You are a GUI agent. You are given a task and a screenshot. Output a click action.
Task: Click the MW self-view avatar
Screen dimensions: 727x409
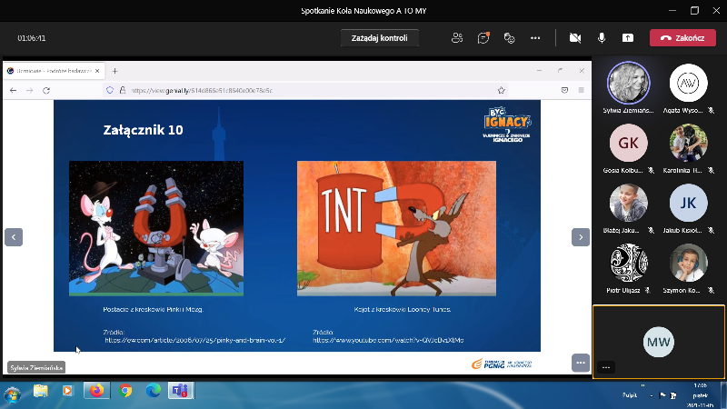click(x=658, y=342)
